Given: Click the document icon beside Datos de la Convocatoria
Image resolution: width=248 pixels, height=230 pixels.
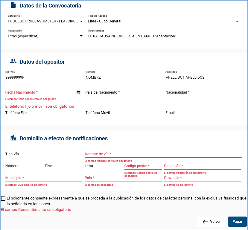Looking at the screenshot, I should point(13,5).
